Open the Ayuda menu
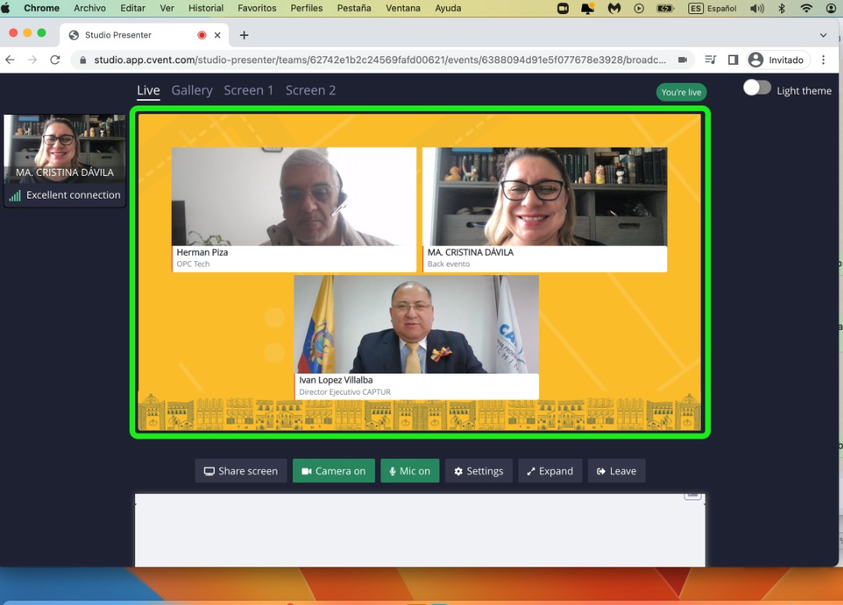843x605 pixels. [x=448, y=8]
